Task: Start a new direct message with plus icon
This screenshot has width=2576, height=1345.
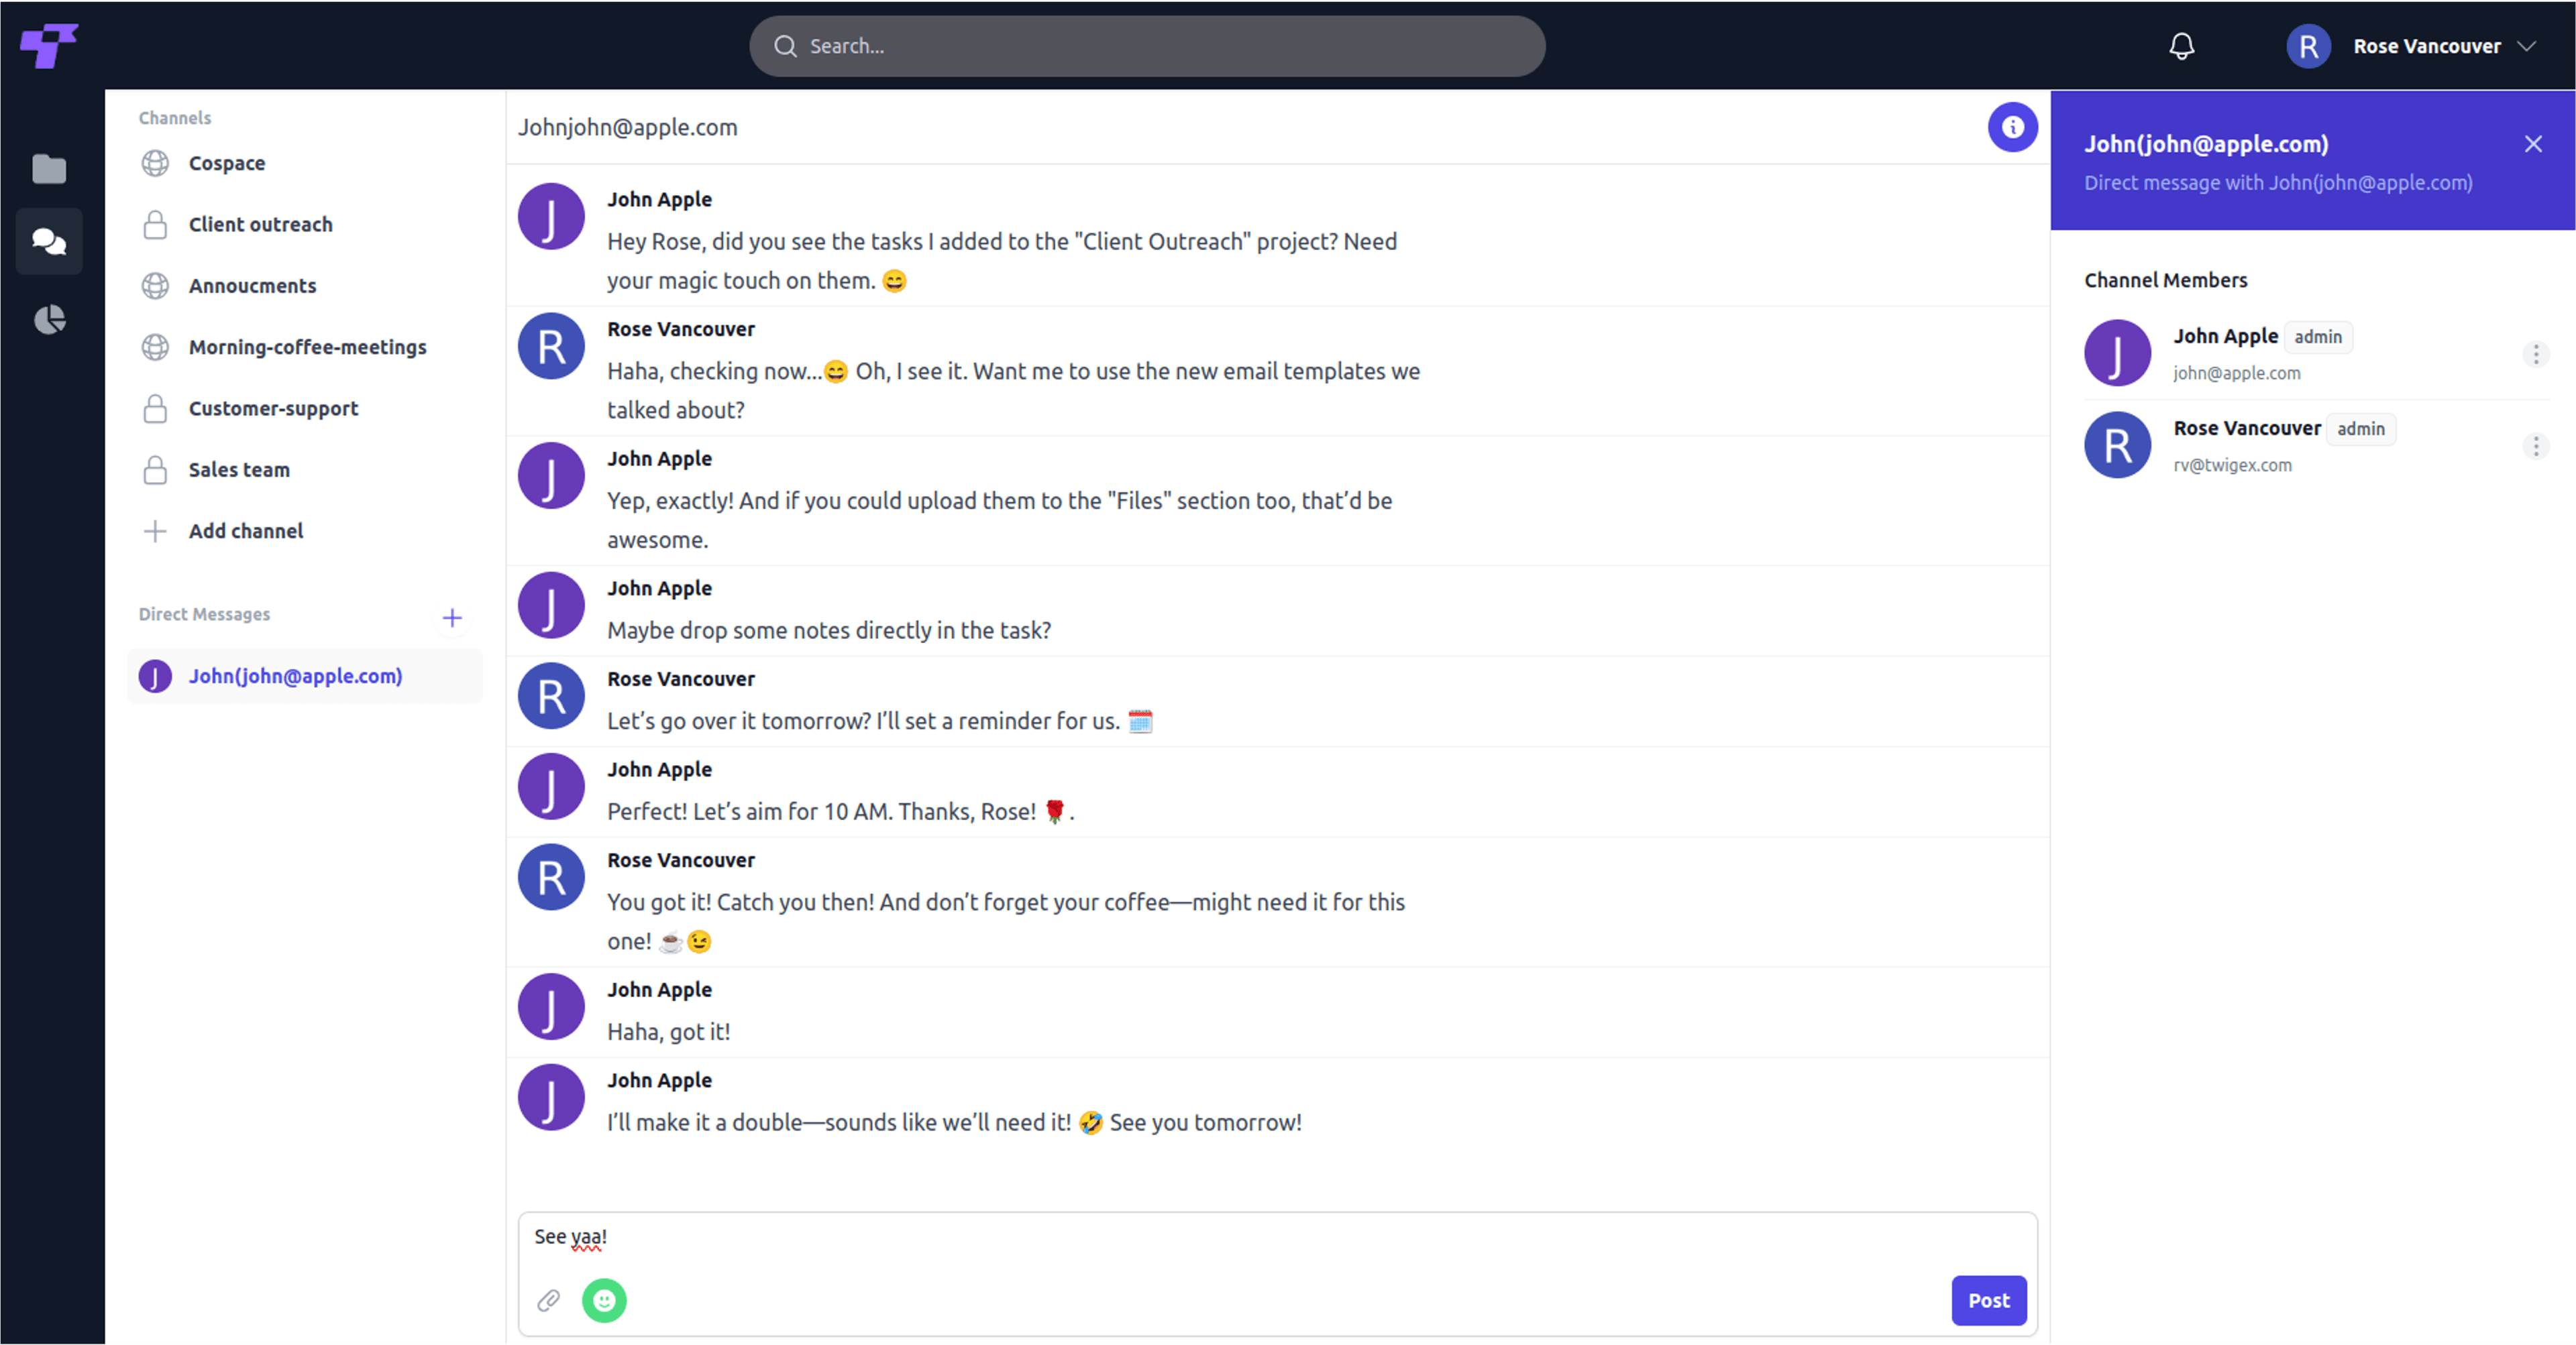Action: pyautogui.click(x=452, y=618)
